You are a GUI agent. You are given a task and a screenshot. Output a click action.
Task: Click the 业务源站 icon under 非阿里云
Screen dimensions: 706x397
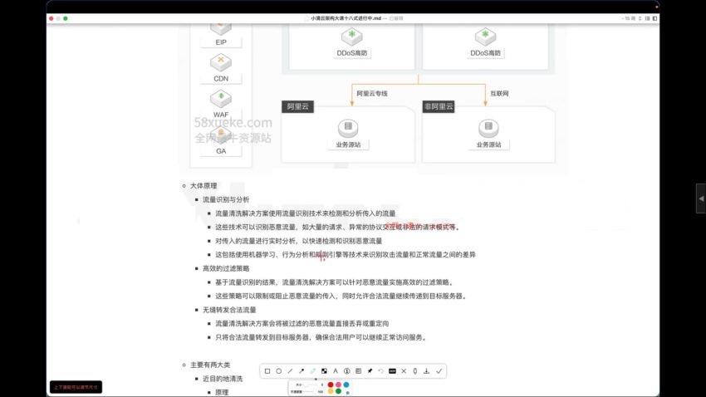click(x=488, y=128)
